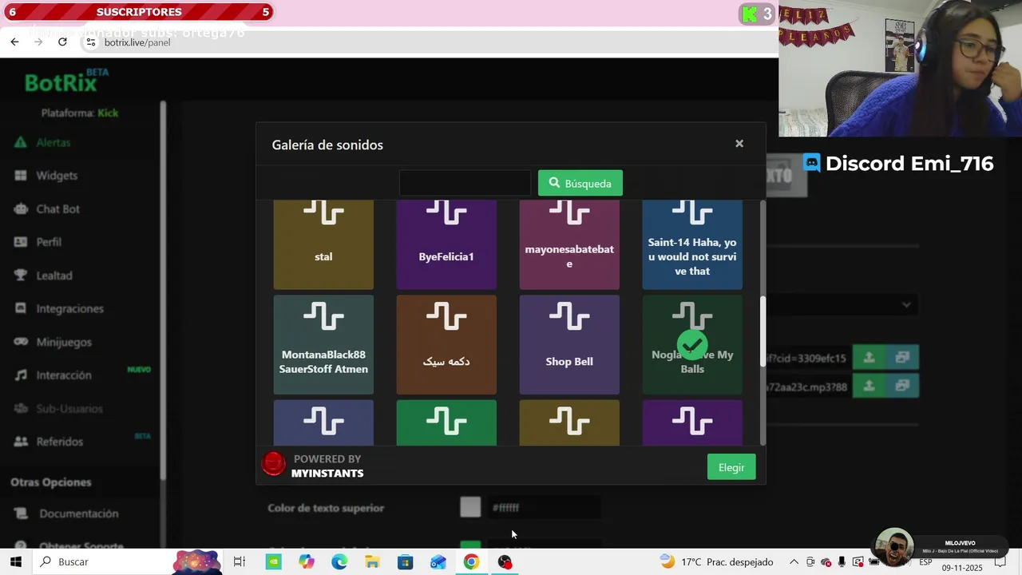Open Google Chrome from the taskbar
This screenshot has width=1022, height=575.
point(471,562)
